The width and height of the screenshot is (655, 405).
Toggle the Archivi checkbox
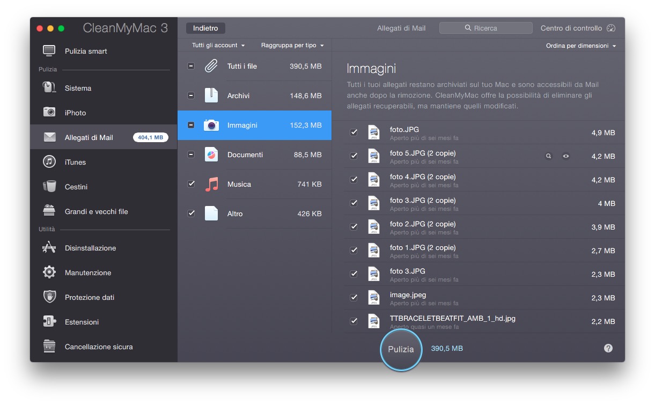(191, 95)
